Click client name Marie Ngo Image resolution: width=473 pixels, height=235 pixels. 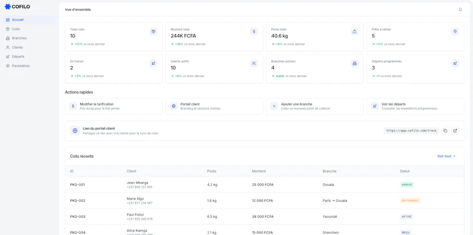(x=135, y=198)
